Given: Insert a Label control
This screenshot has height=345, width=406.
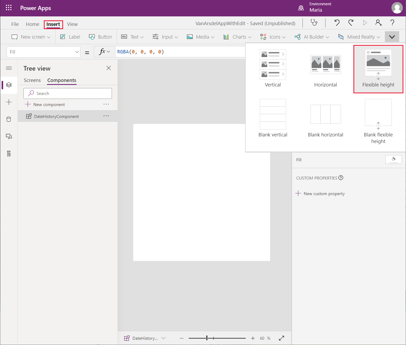Looking at the screenshot, I should pyautogui.click(x=70, y=37).
